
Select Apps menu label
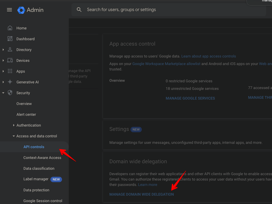pos(21,71)
